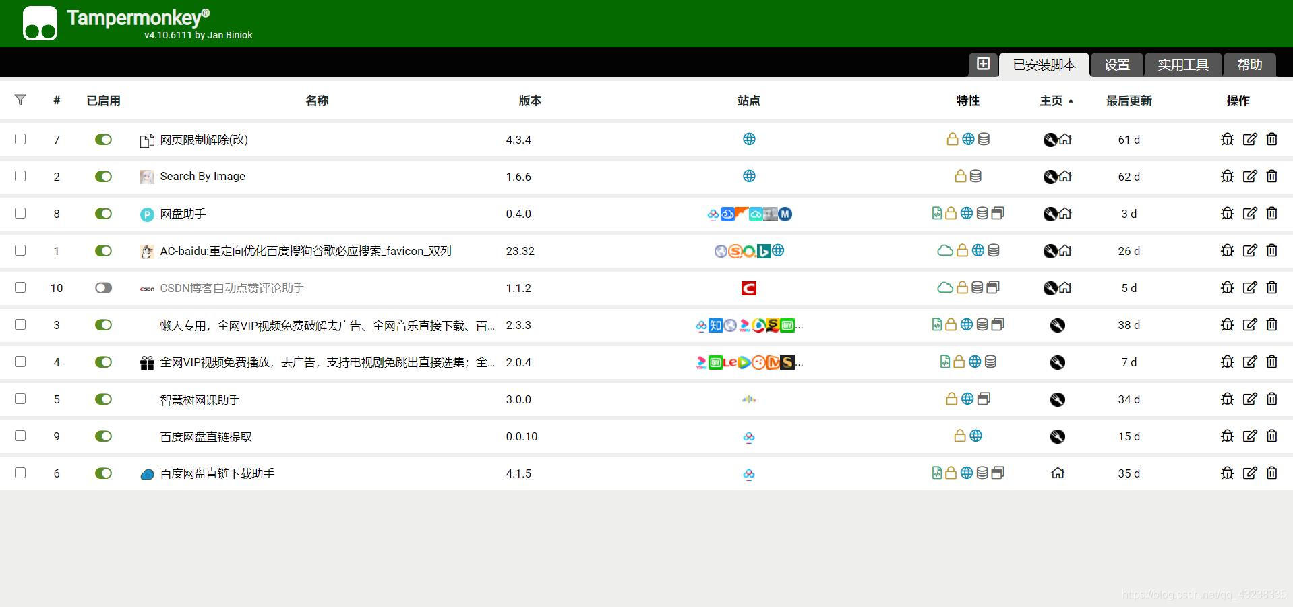The width and height of the screenshot is (1293, 607).
Task: Edit the Search By Image script
Action: coord(1249,176)
